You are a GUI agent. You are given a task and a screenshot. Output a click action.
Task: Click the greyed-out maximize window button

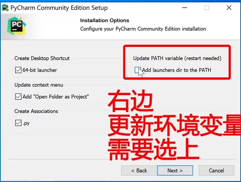(206, 8)
